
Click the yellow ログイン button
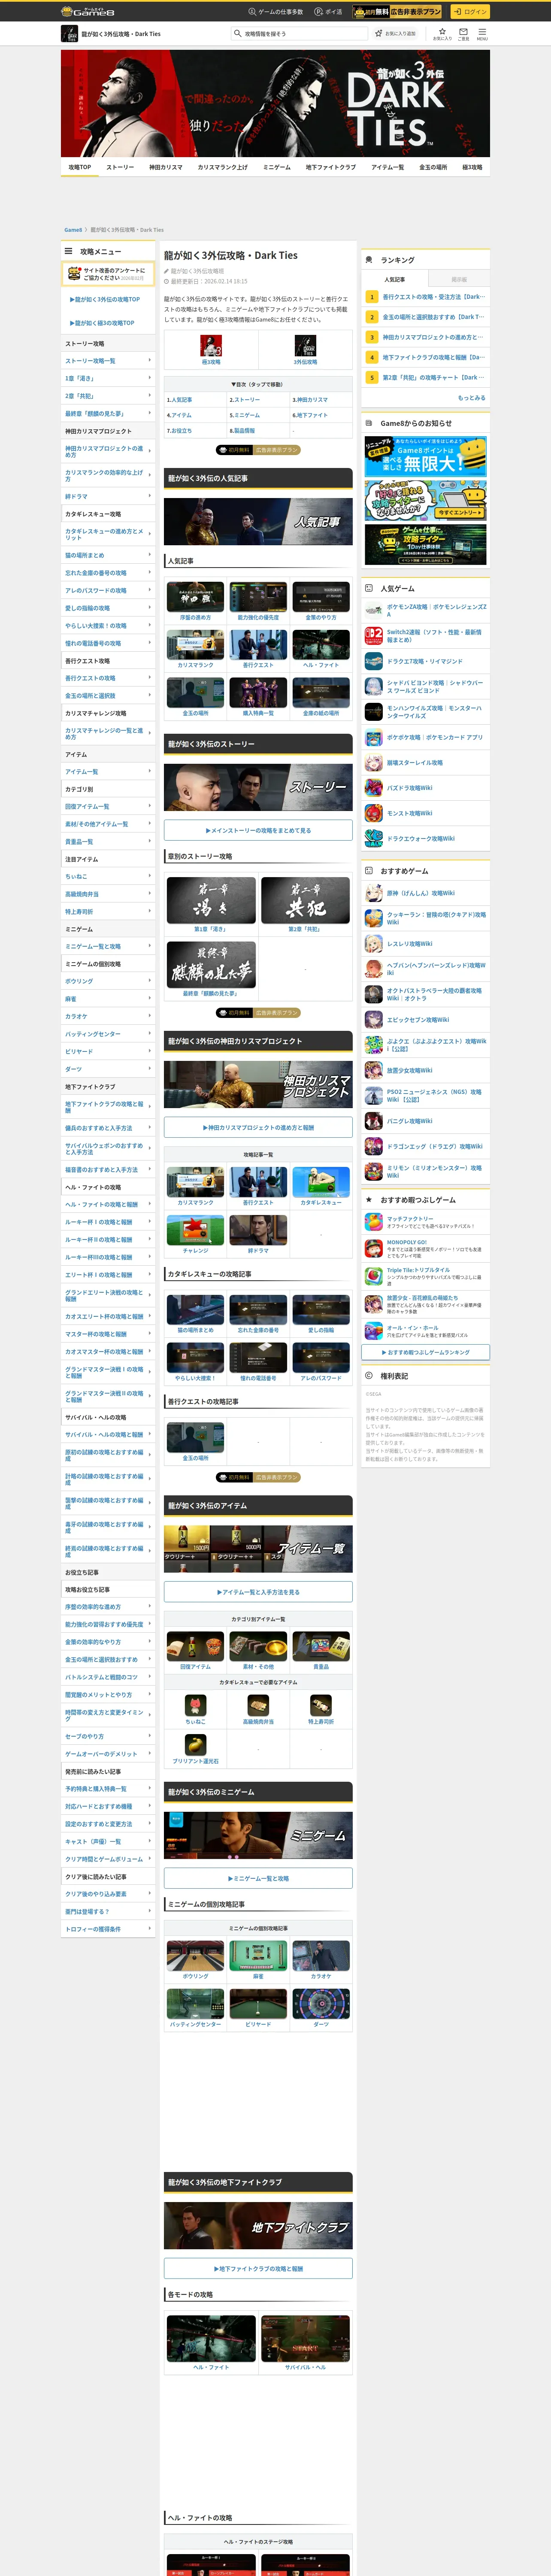tap(469, 12)
